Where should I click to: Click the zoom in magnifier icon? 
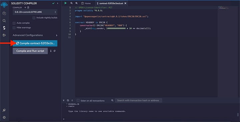pyautogui.click(x=76, y=3)
